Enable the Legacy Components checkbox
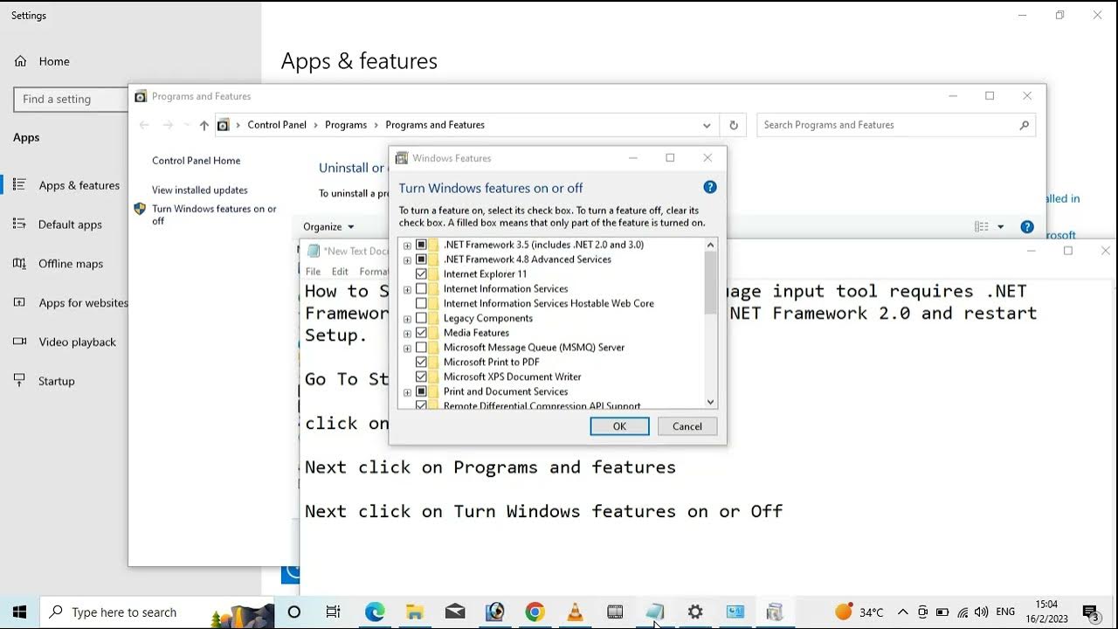Viewport: 1118px width, 629px height. (x=421, y=318)
